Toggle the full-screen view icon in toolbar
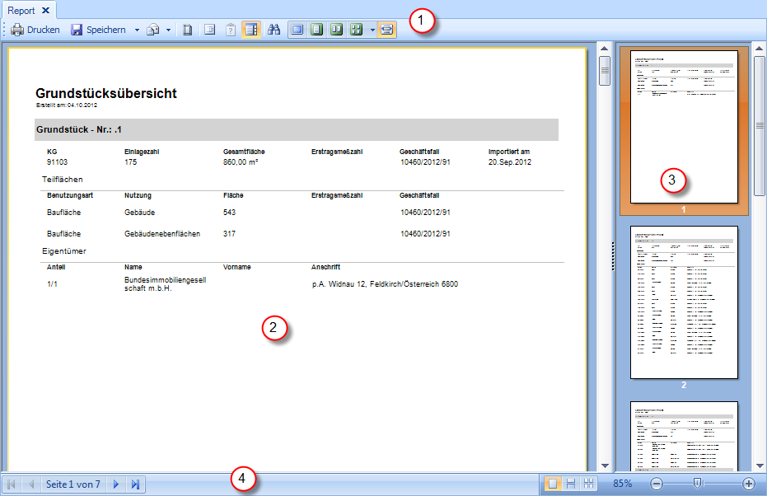The width and height of the screenshot is (767, 496). coord(386,30)
